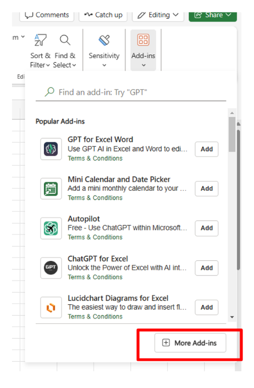This screenshot has width=254, height=388.
Task: Expand the Sensitivity chevron
Action: (104, 65)
